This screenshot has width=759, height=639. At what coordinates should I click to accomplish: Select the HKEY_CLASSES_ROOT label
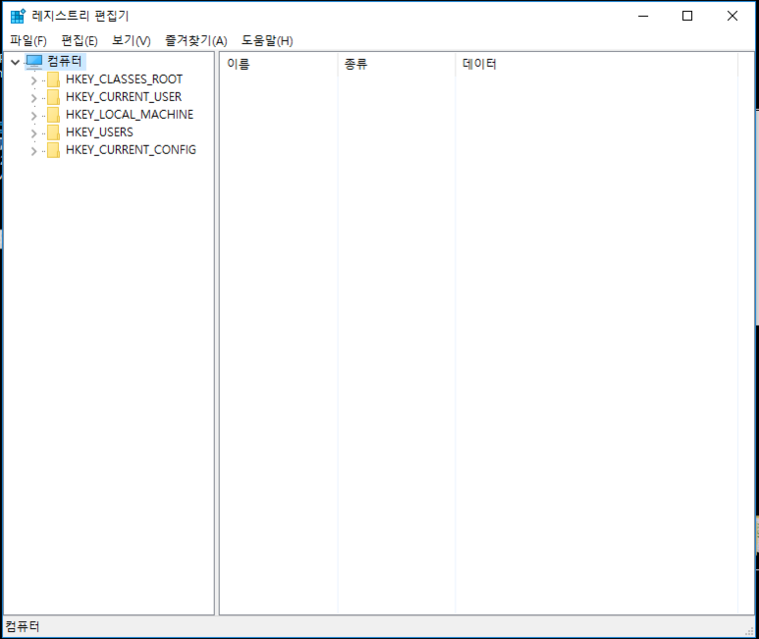point(125,80)
